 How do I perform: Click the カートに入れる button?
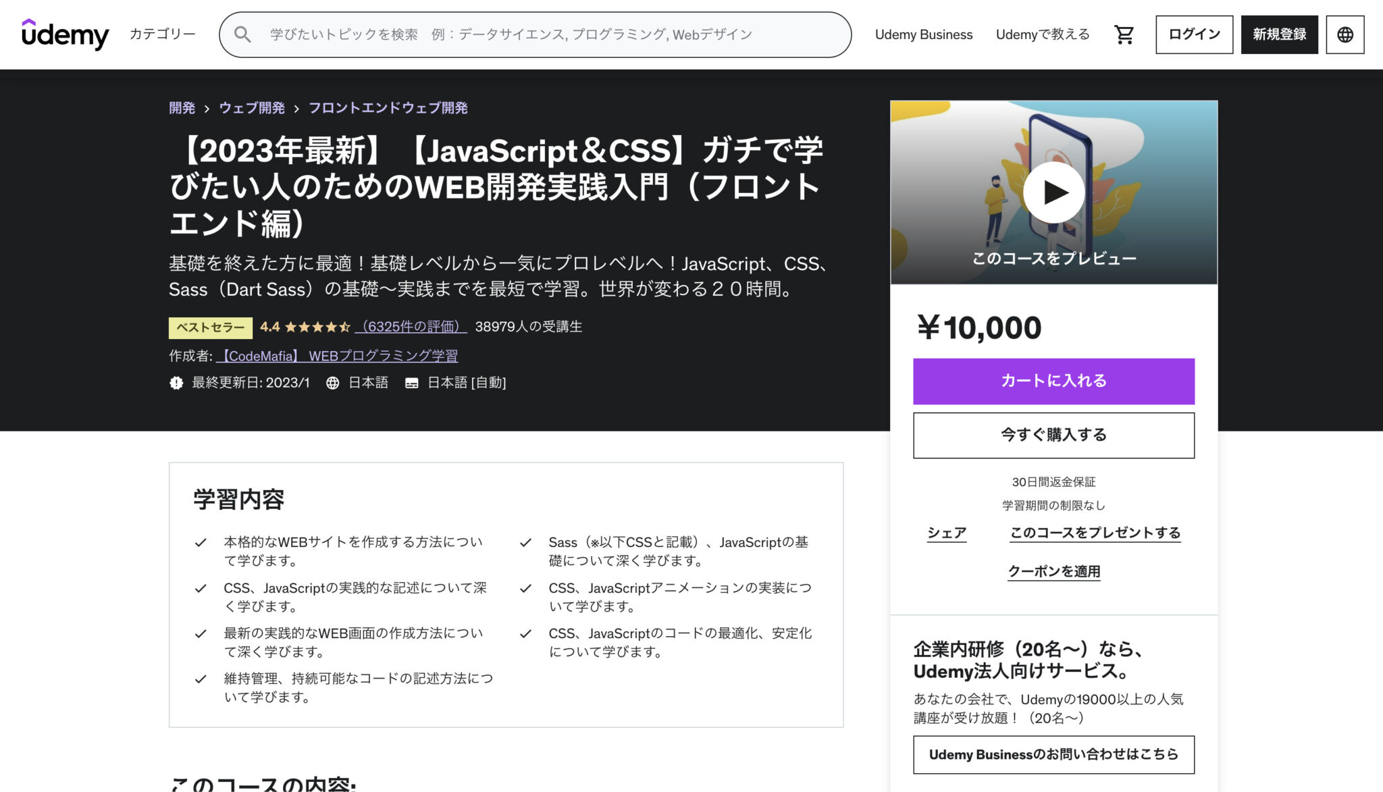click(1053, 381)
